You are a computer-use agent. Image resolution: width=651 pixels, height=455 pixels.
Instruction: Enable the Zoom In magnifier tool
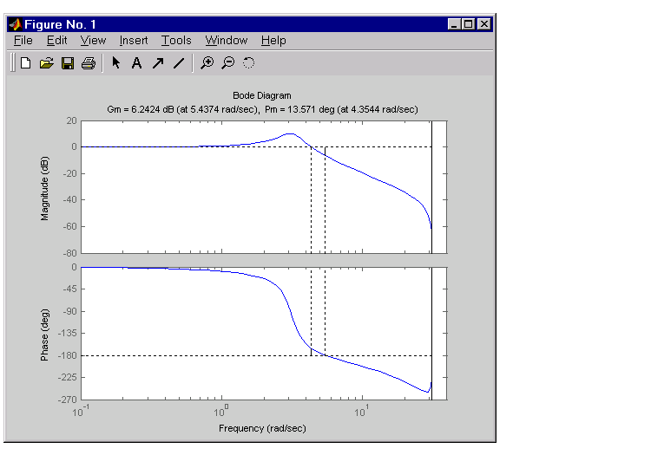pos(207,63)
